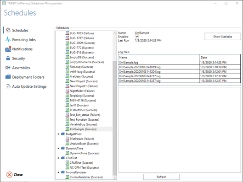Collapse the CRMTest tree folder
The height and width of the screenshot is (182, 243).
tap(58, 158)
